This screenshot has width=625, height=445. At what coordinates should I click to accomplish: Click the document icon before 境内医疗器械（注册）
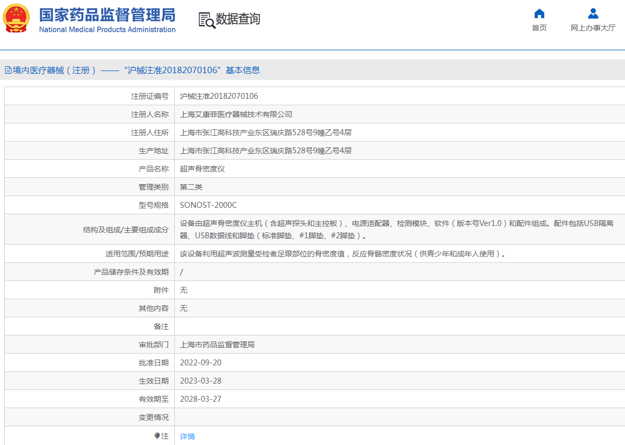tap(7, 69)
